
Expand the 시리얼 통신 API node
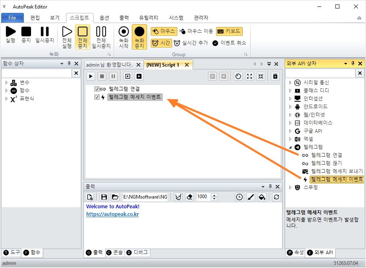[290, 82]
